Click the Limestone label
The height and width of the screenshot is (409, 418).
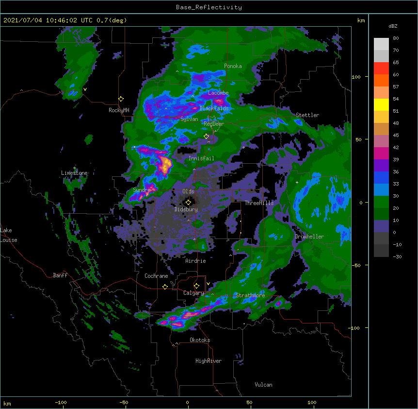74,173
